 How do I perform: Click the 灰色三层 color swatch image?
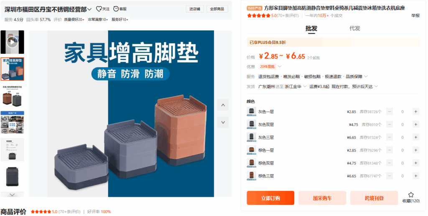click(251, 137)
